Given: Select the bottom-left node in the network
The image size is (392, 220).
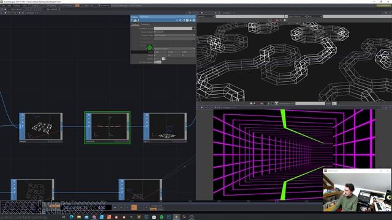Looking at the screenshot, I should [32, 189].
